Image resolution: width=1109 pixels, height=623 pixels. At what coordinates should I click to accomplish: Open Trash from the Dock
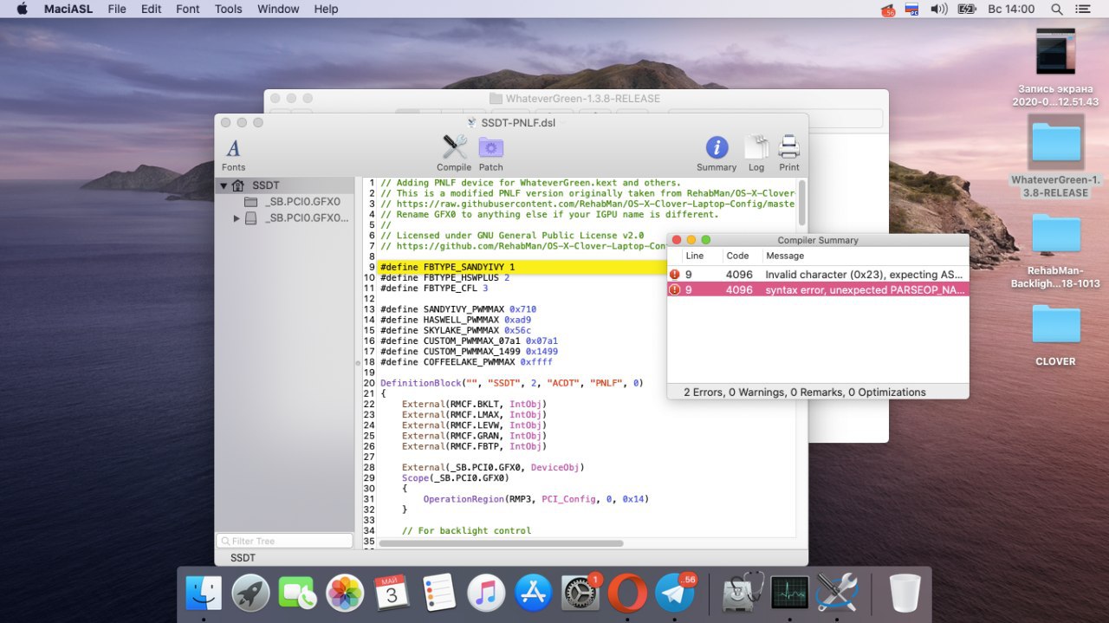pyautogui.click(x=905, y=594)
